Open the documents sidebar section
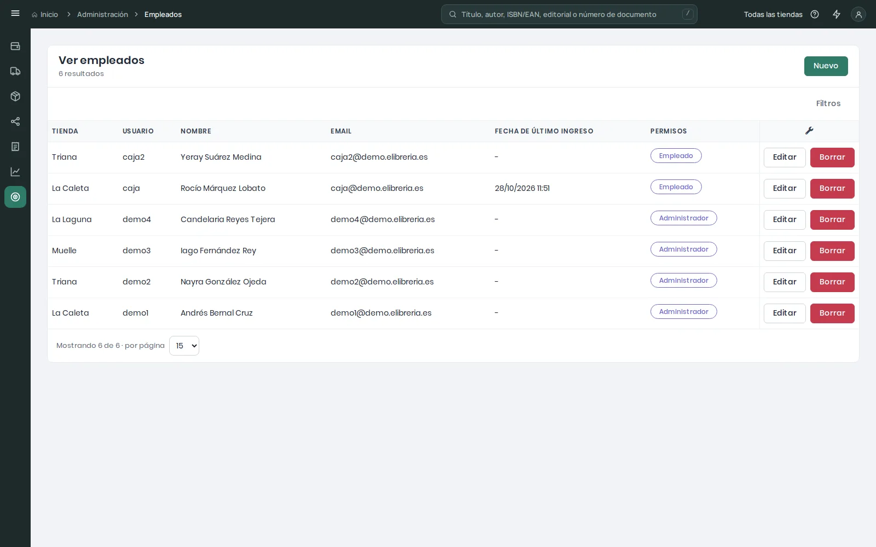The height and width of the screenshot is (547, 876). tap(15, 147)
